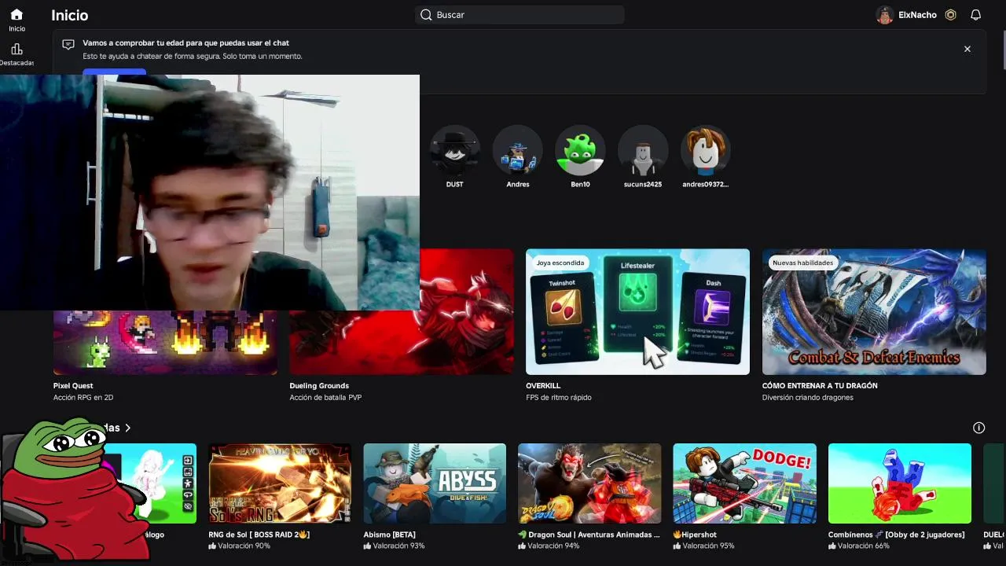Click the info icon above game row

tap(978, 428)
